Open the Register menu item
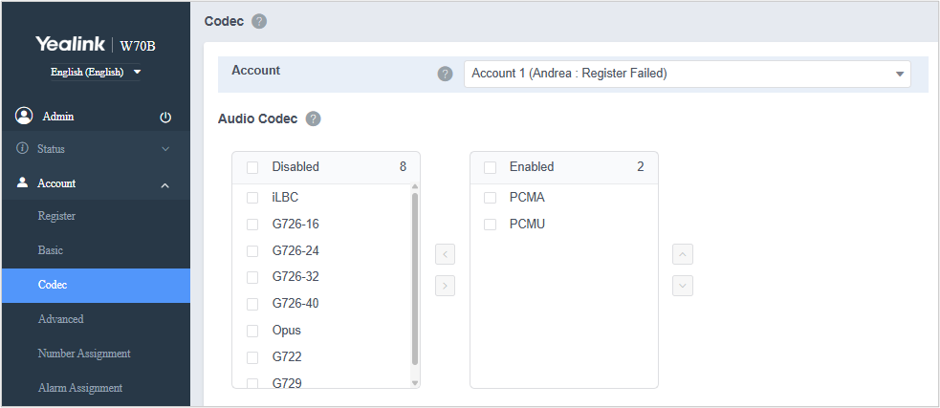The width and height of the screenshot is (940, 408). (x=56, y=216)
